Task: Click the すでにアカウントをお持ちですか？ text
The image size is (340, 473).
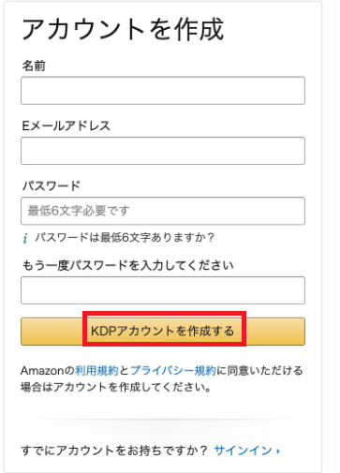Action: (x=114, y=451)
